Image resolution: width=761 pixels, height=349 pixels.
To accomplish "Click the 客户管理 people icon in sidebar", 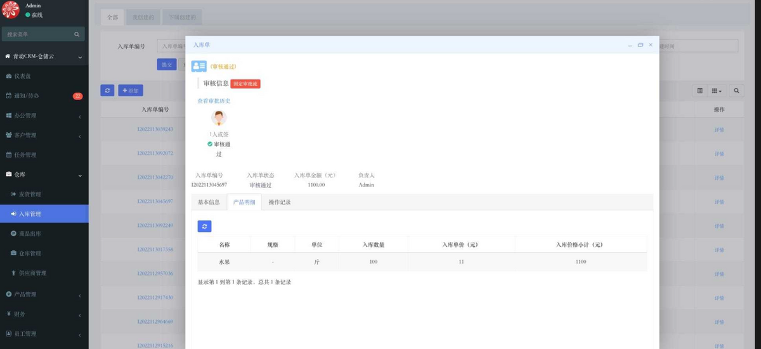I will coord(8,135).
